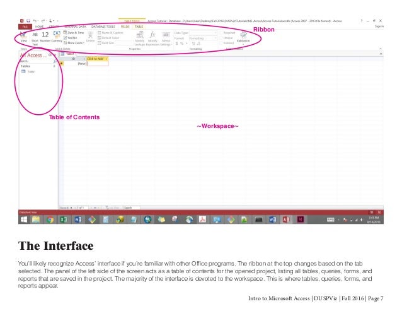The image size is (402, 311).
Task: Select the Table1 document tab
Action: 67,54
